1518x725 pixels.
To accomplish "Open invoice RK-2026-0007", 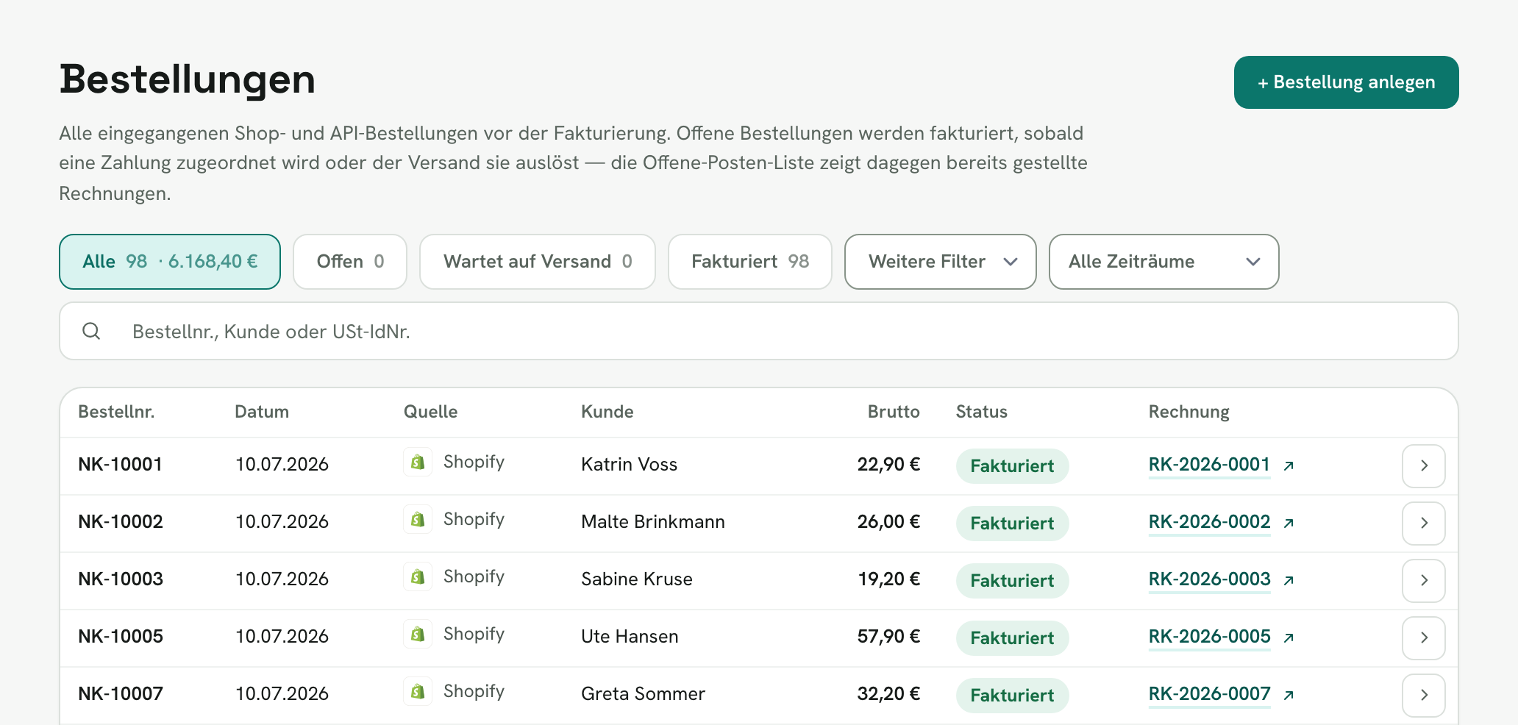I will click(1210, 694).
